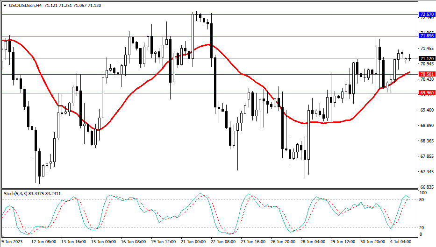Select the 70.581 red price label
Image resolution: width=436 pixels, height=247 pixels.
coord(427,74)
